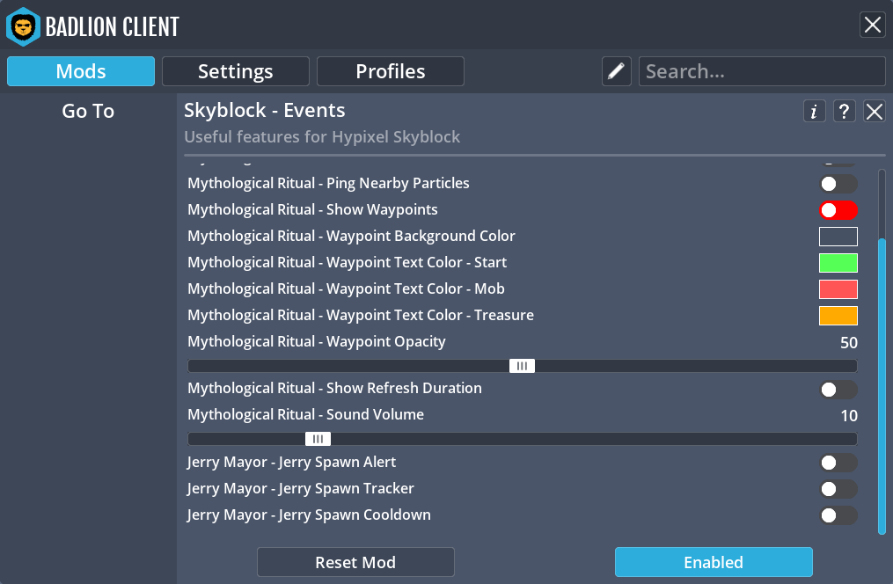This screenshot has height=584, width=893.
Task: Click the Enabled button
Action: point(714,562)
